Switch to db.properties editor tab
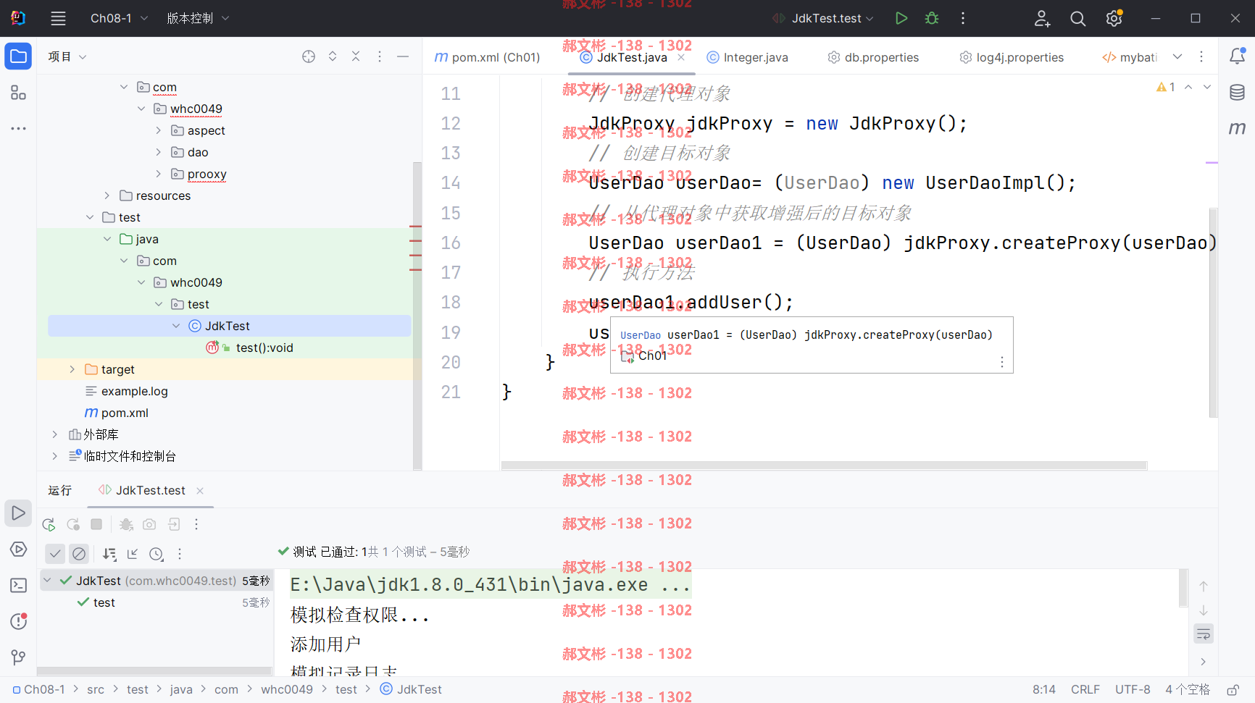This screenshot has height=703, width=1255. pos(873,57)
